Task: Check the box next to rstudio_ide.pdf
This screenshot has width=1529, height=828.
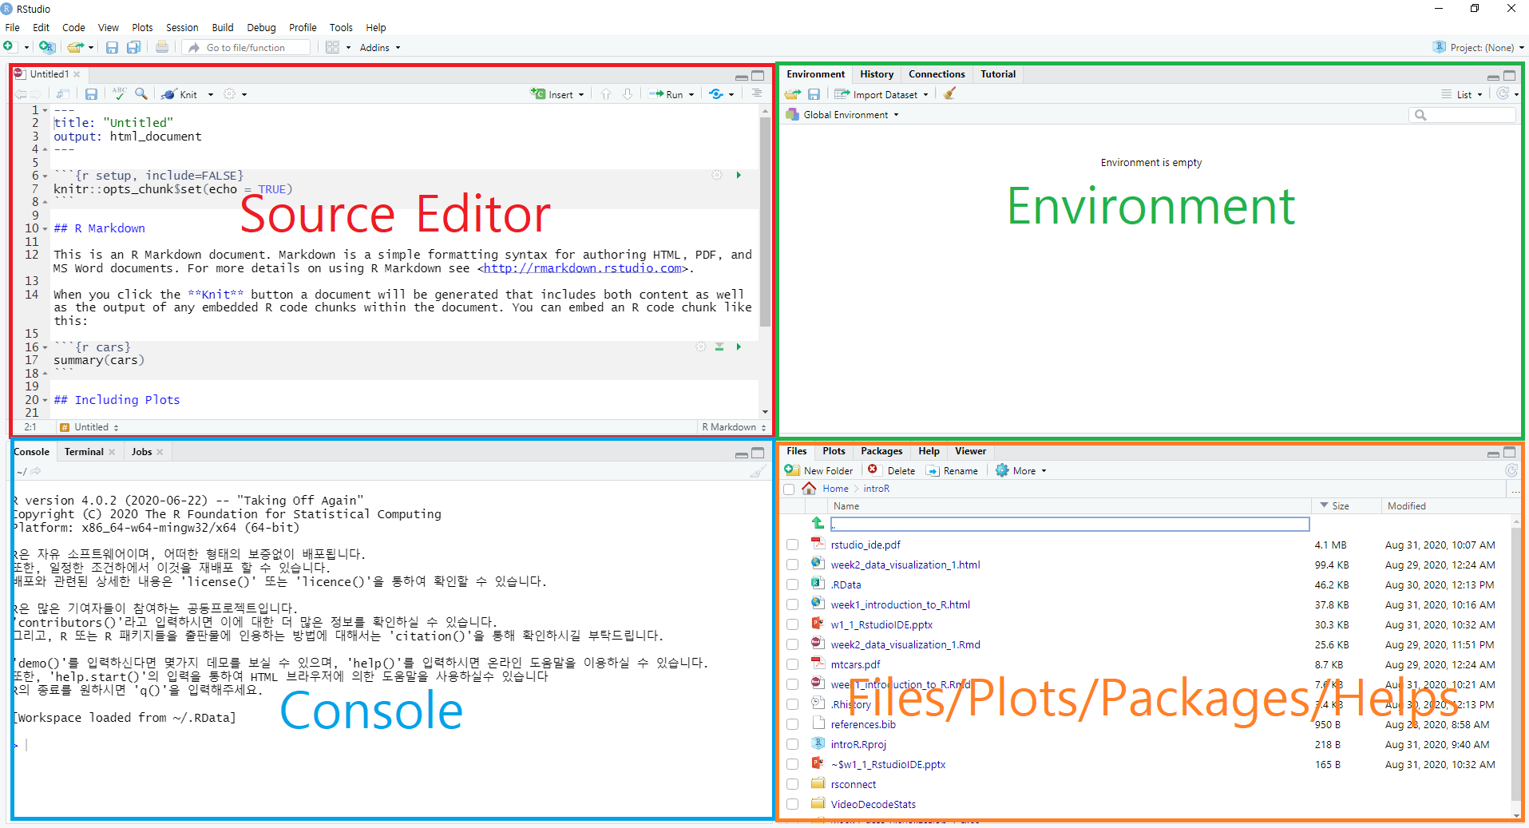Action: pyautogui.click(x=792, y=545)
